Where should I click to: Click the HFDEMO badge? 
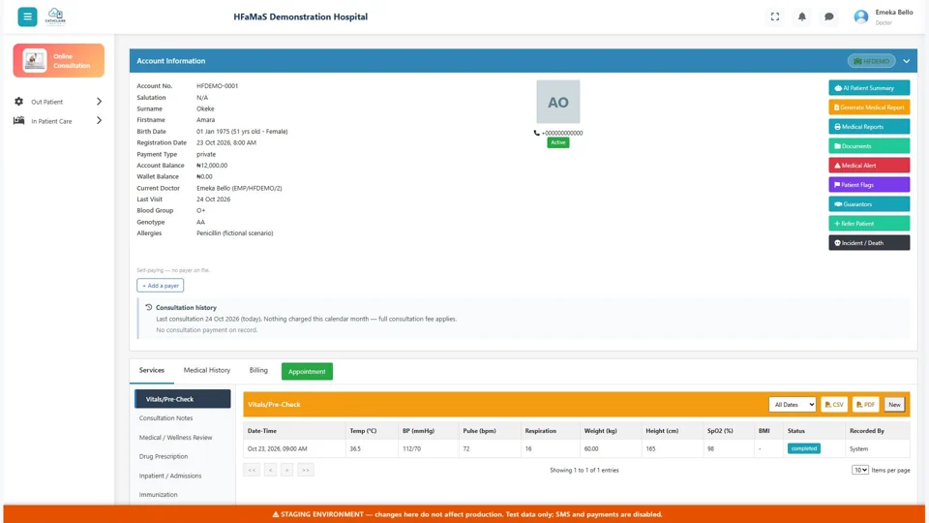(872, 61)
